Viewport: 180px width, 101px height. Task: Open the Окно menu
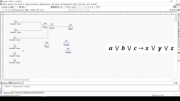[x=88, y=4]
